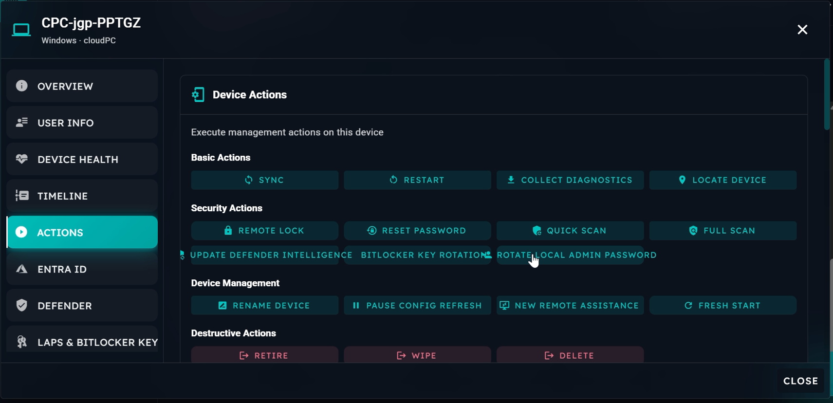This screenshot has width=833, height=403.
Task: Click the Reset Password icon
Action: (371, 231)
